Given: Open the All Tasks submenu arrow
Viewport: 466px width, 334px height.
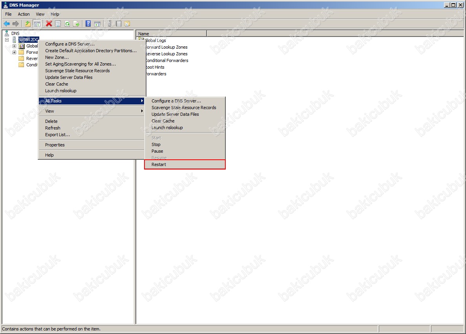Looking at the screenshot, I should (142, 101).
